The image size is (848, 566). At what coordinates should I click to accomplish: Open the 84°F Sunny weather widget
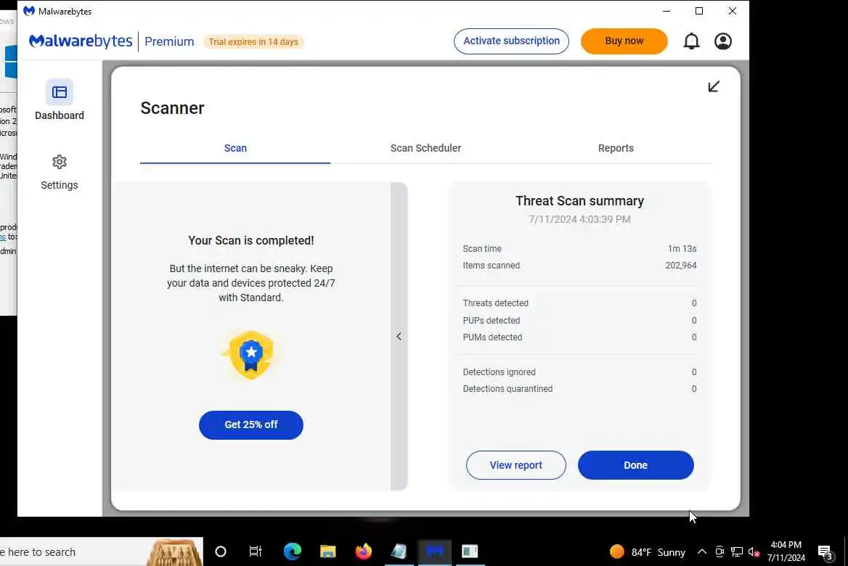[x=648, y=552]
